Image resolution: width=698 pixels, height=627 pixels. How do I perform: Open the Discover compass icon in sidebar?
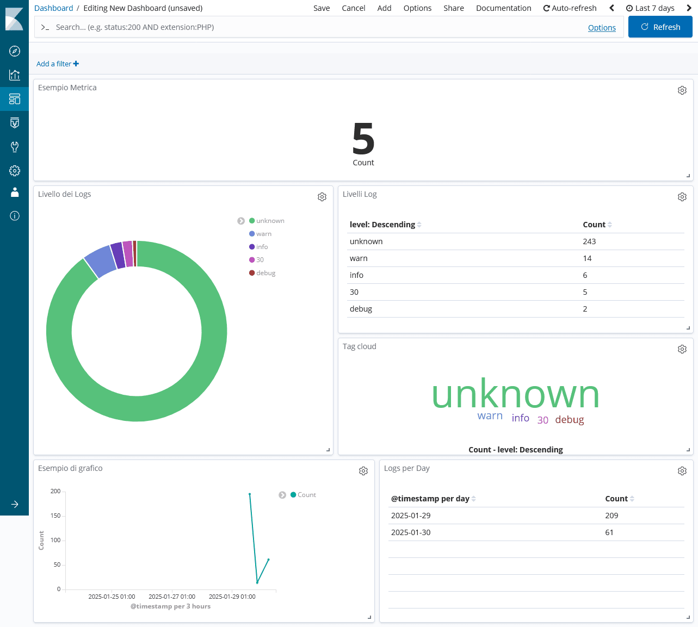[x=15, y=51]
